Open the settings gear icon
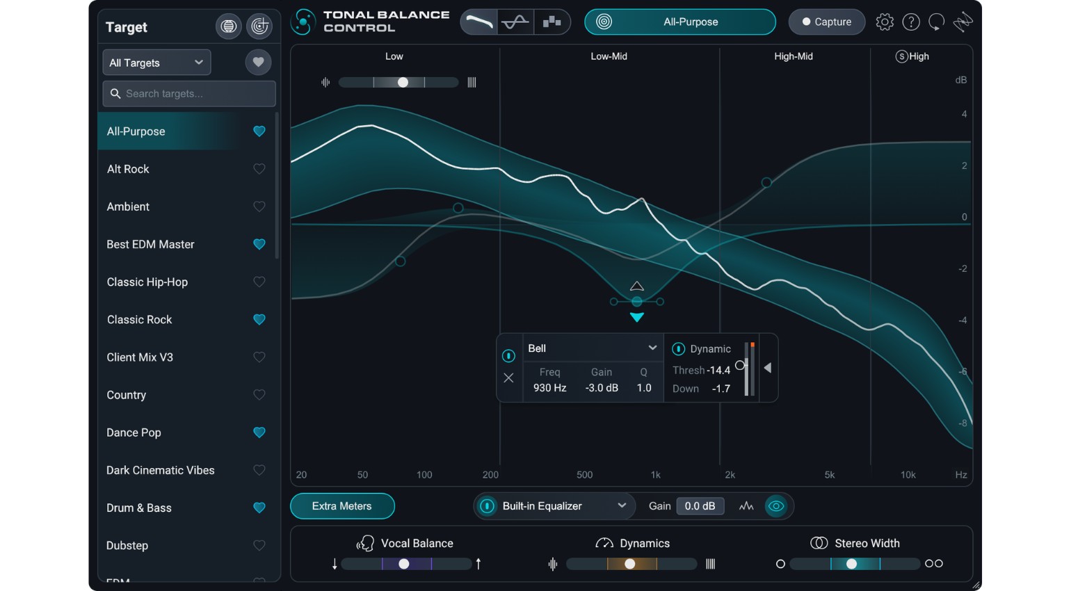1071x591 pixels. pyautogui.click(x=884, y=22)
